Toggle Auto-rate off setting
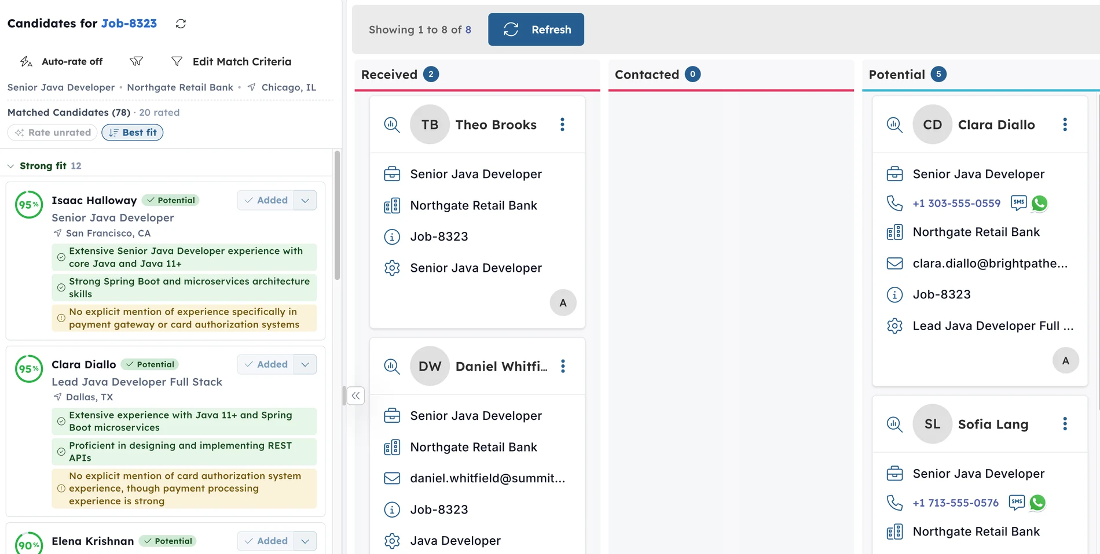This screenshot has height=554, width=1100. pos(61,61)
